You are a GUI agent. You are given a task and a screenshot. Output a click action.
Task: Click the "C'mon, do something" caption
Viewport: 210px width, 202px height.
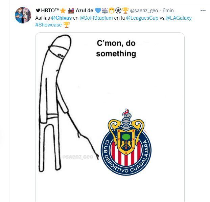(x=116, y=49)
